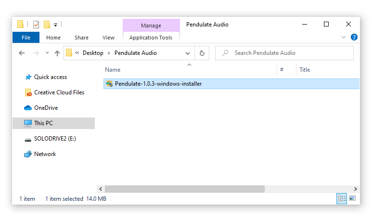
Task: Open the Customize Quick Access Toolbar dropdown
Action: coord(56,25)
